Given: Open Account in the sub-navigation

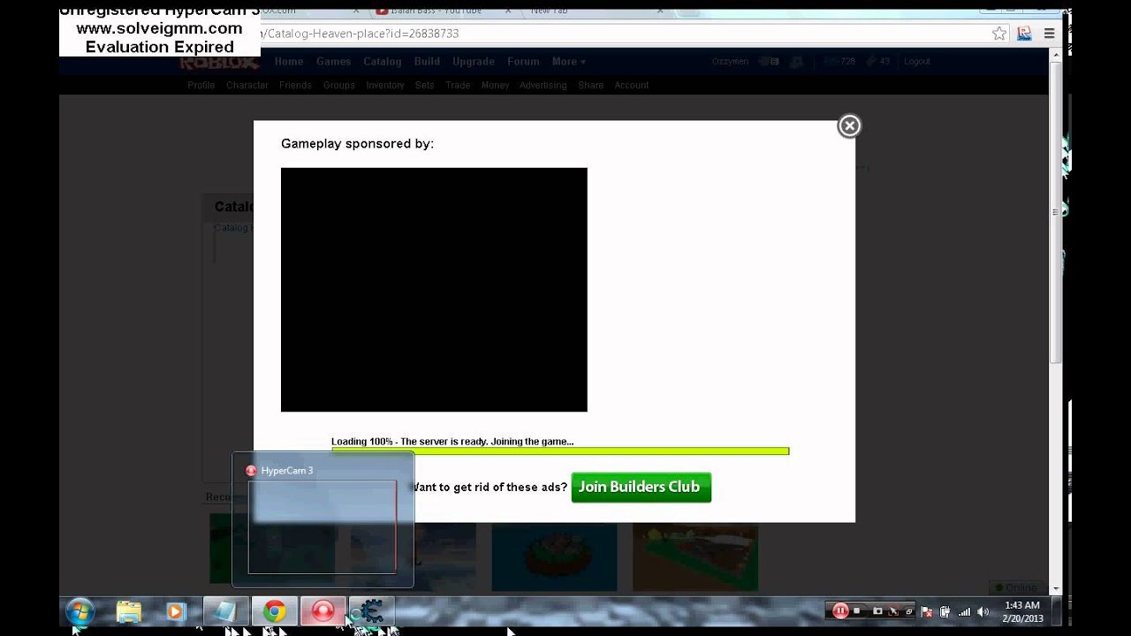Looking at the screenshot, I should pyautogui.click(x=632, y=86).
